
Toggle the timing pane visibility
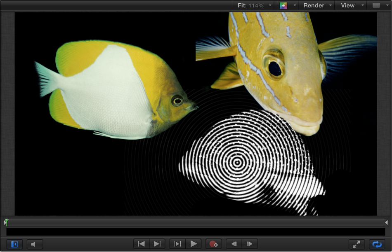[14, 244]
